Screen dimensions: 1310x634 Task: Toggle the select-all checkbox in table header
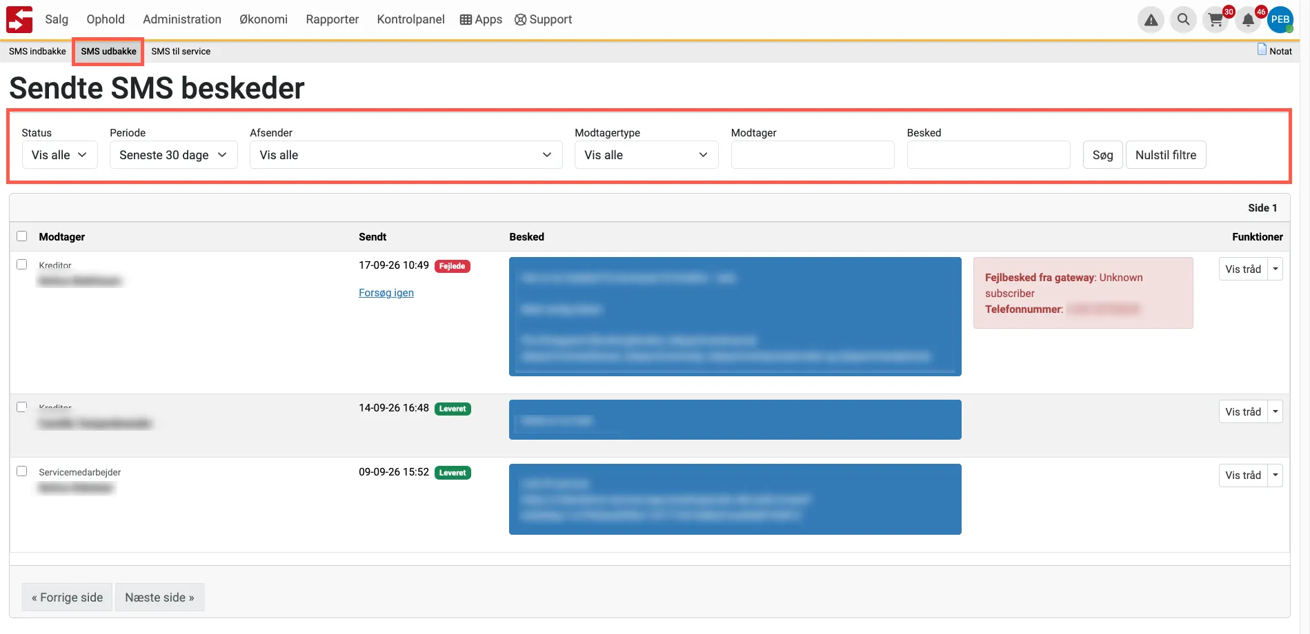click(22, 236)
